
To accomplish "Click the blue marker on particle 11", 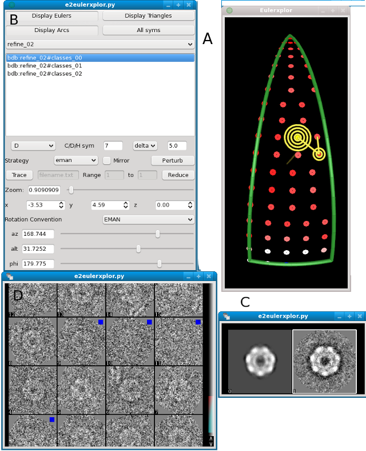I will click(x=198, y=322).
